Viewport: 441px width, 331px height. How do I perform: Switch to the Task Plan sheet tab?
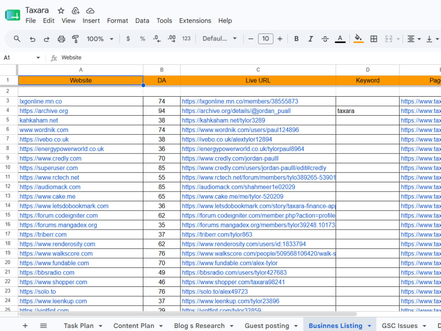click(x=78, y=326)
